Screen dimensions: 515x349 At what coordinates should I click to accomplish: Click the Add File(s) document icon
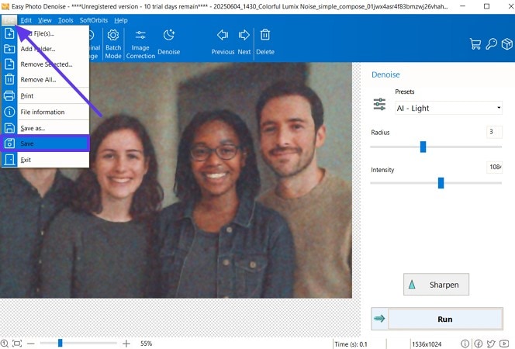tap(9, 33)
